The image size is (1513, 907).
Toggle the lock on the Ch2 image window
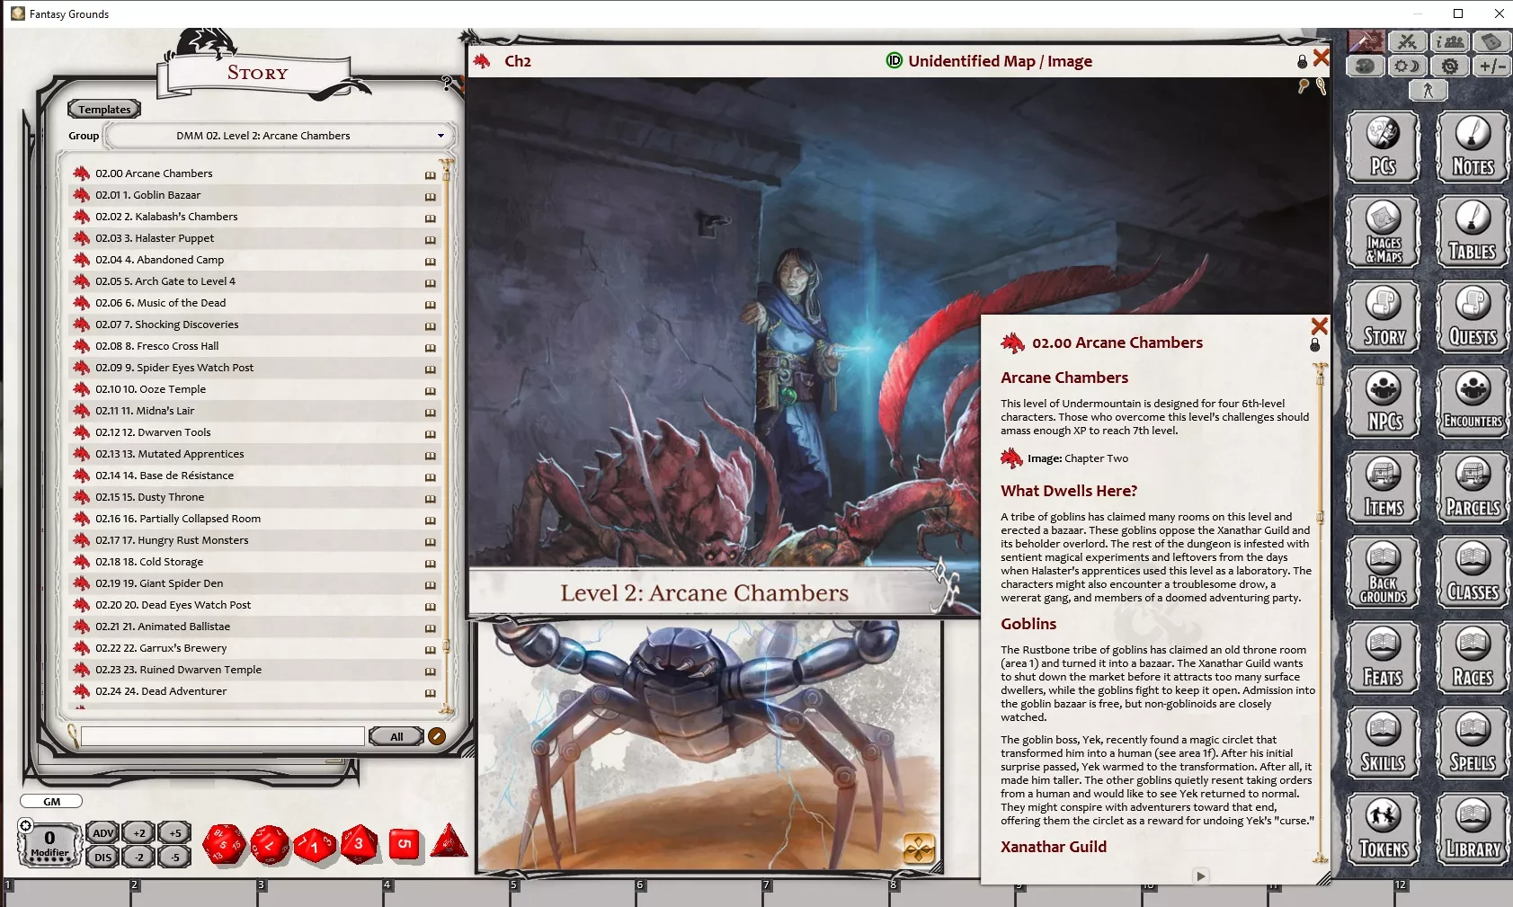click(x=1302, y=61)
